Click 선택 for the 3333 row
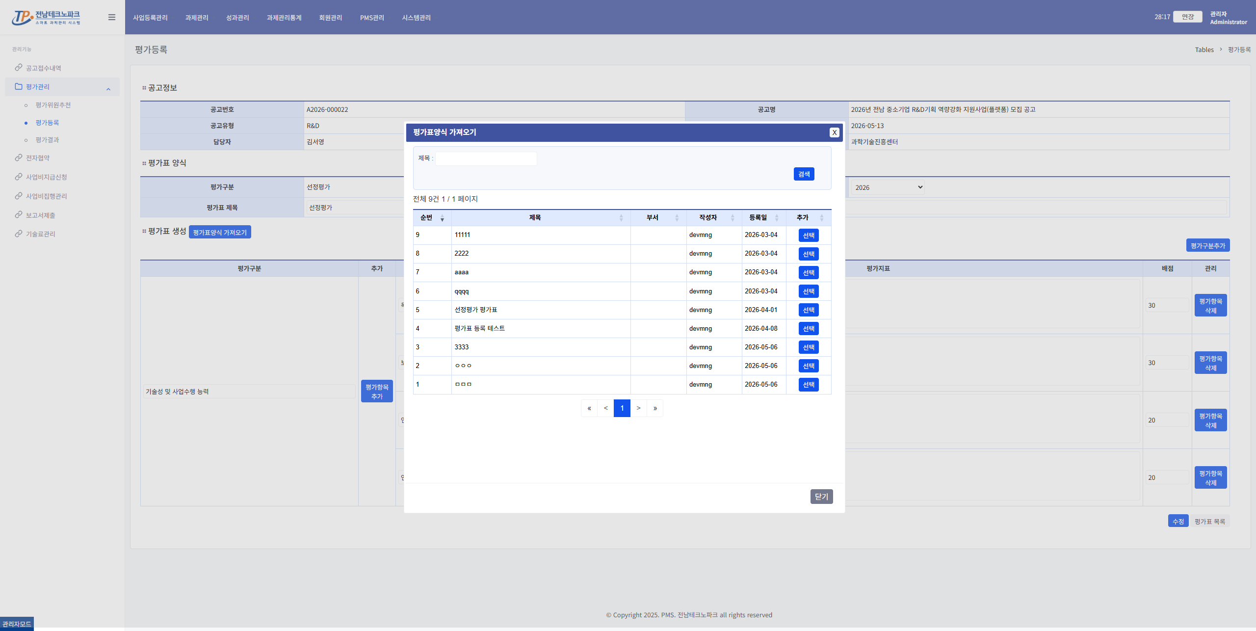Screen dimensions: 1256x631 [x=809, y=347]
